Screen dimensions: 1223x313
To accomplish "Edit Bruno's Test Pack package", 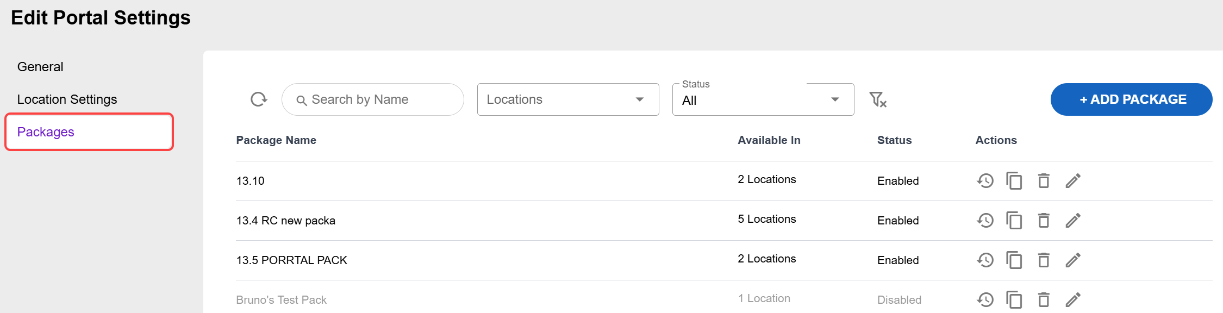I will pyautogui.click(x=1073, y=300).
